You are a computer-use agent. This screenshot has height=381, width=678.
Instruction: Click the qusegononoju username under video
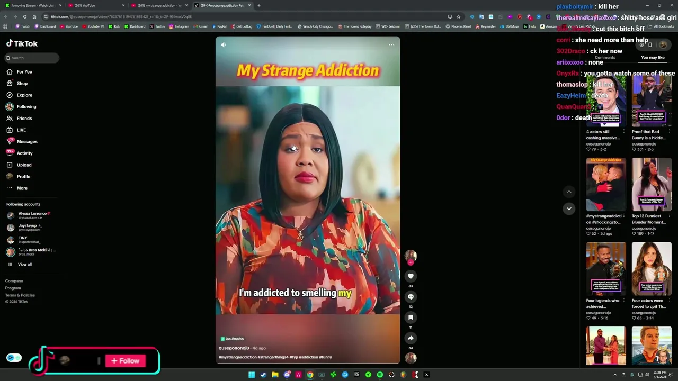tap(234, 348)
